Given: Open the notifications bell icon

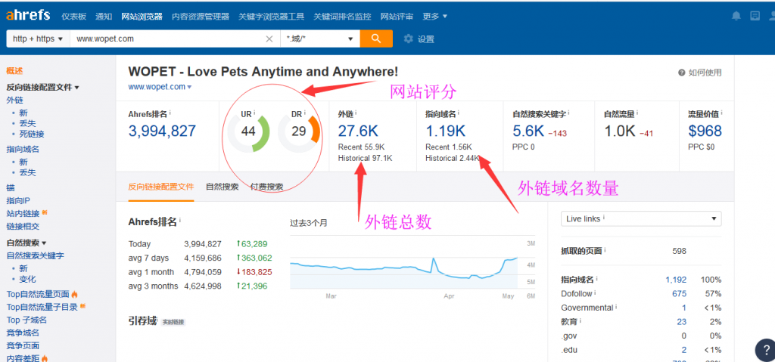Looking at the screenshot, I should [x=736, y=16].
